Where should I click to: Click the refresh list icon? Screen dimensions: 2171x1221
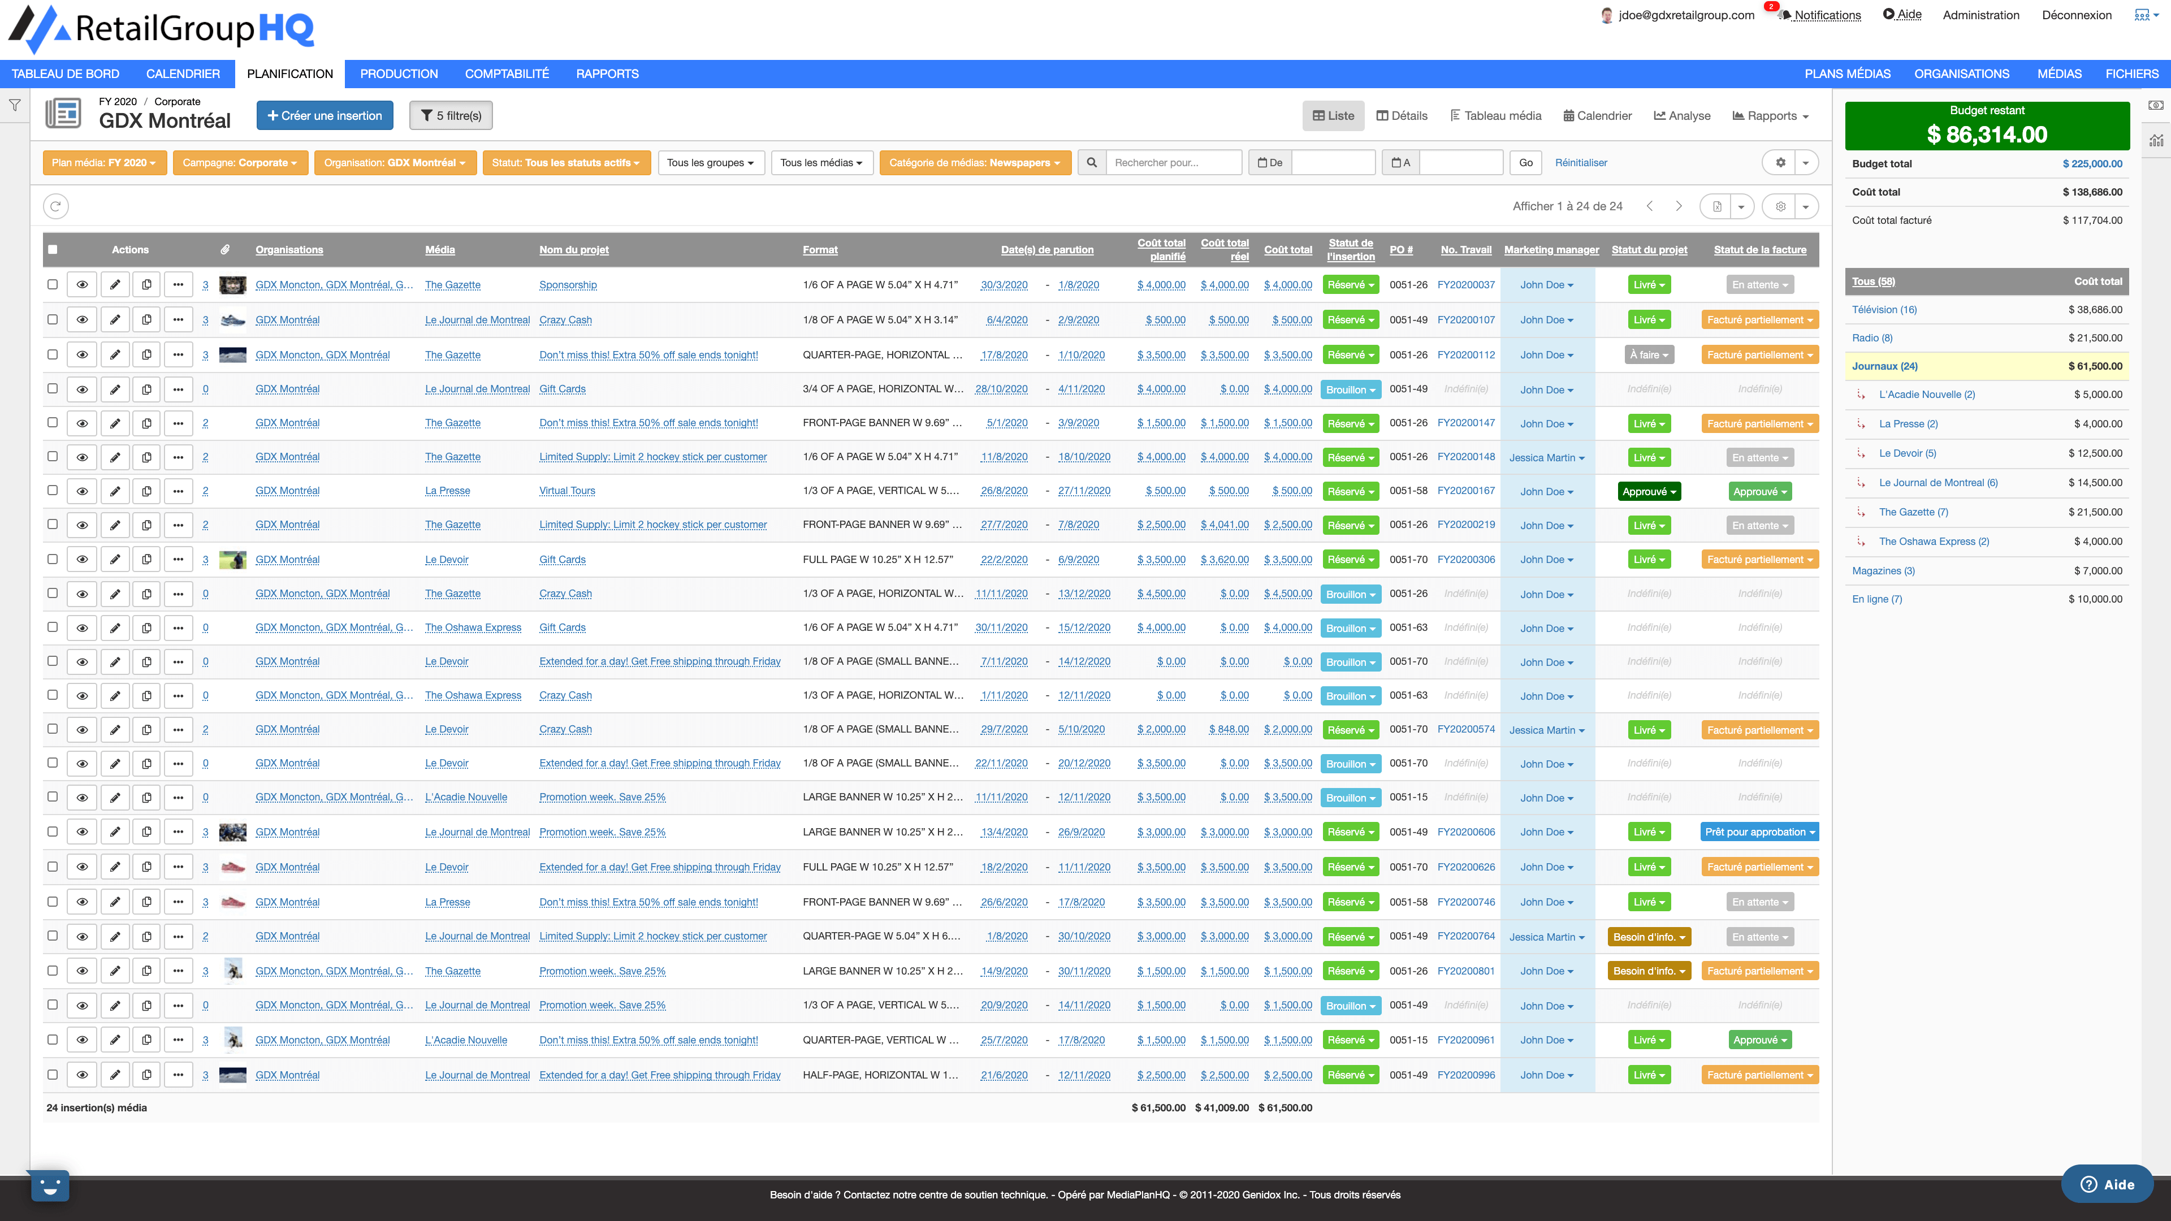pyautogui.click(x=55, y=206)
